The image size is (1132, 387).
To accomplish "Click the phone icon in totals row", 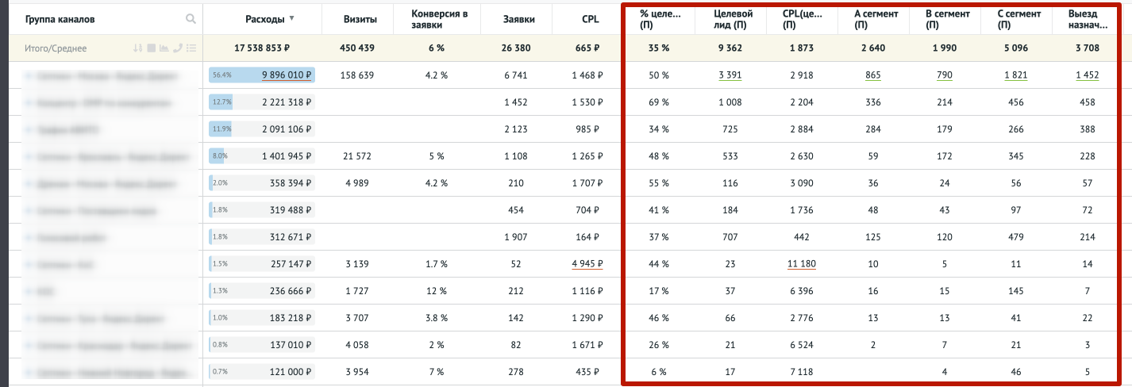I will pos(177,48).
